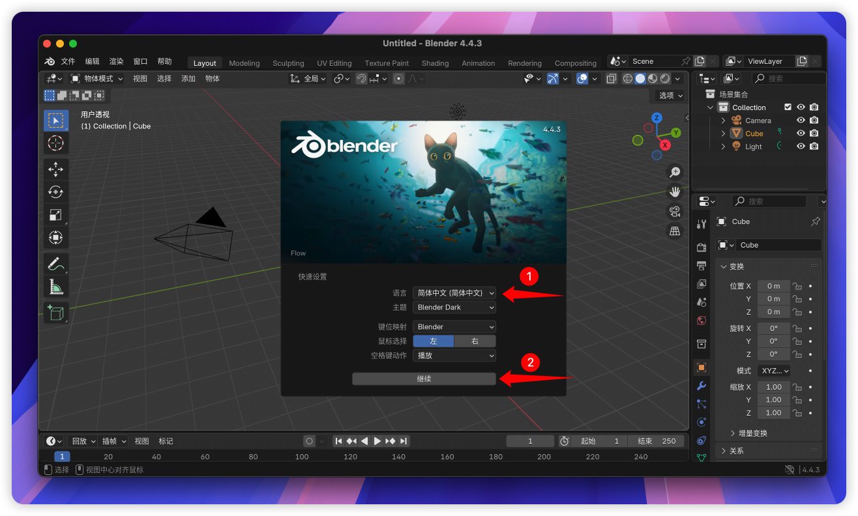Click the 继续 continue button
The image size is (858, 516).
(x=424, y=379)
